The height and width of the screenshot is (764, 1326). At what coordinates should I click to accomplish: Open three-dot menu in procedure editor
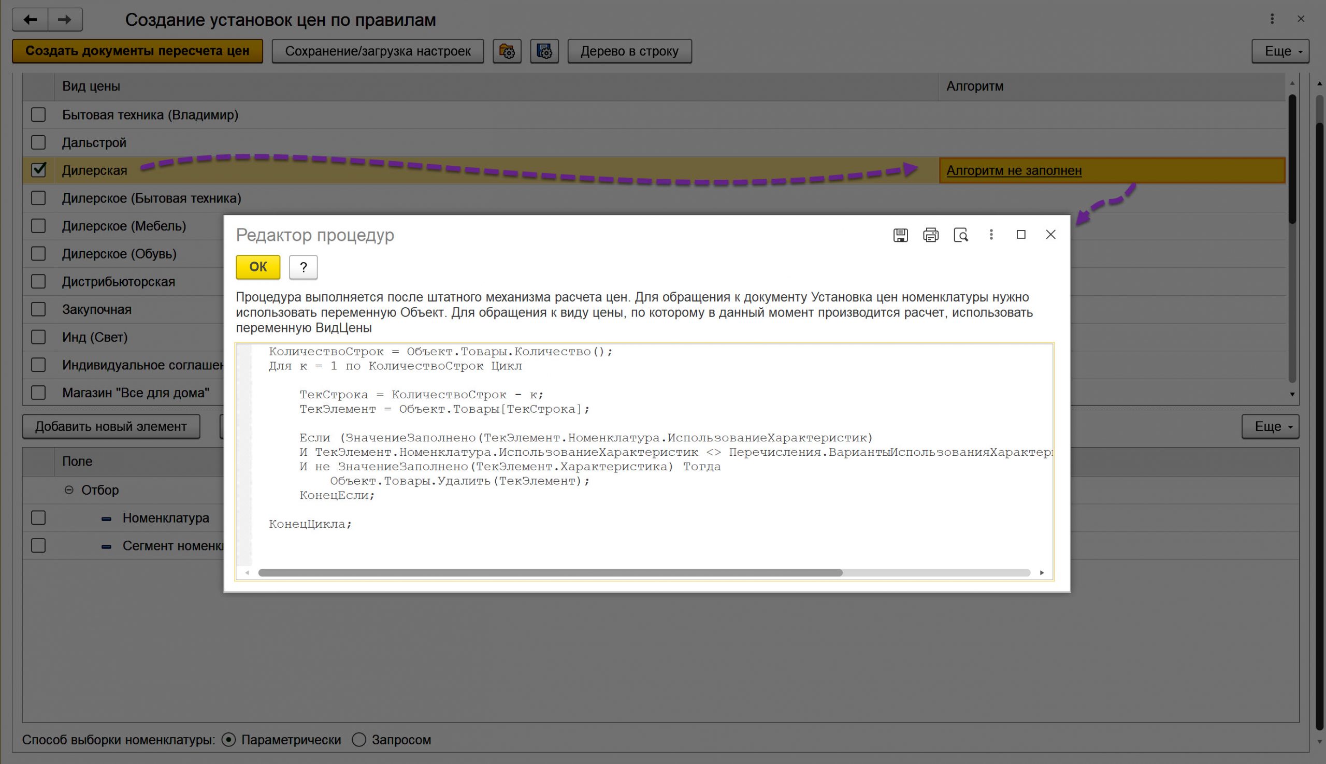coord(991,235)
